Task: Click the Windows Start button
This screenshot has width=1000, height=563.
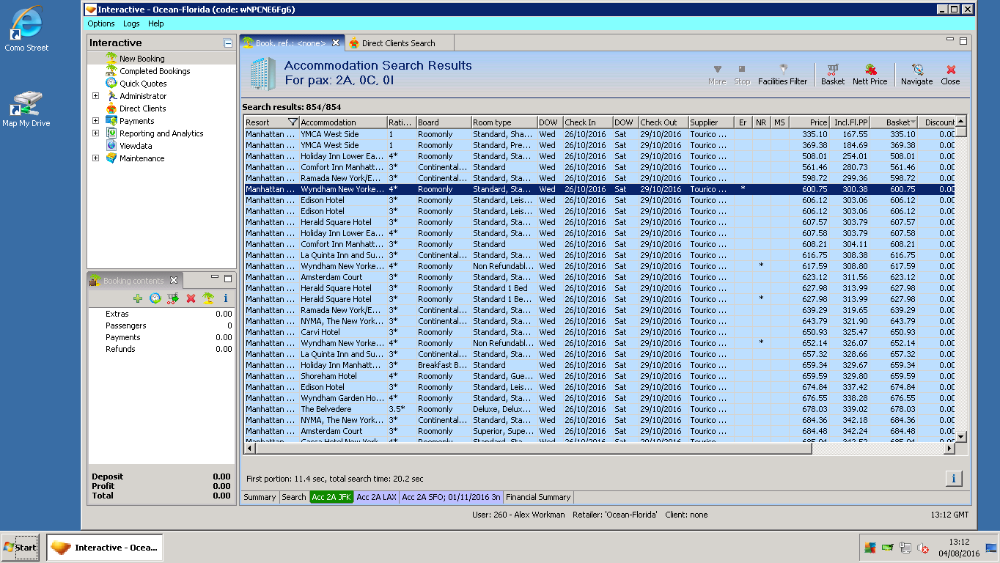Action: point(21,547)
